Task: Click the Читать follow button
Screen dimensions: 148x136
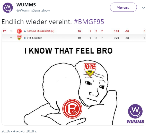Action: tap(123, 7)
